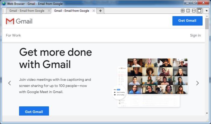The image size is (211, 124).
Task: Click the small arrow icon beside layout icons
Action: [x=206, y=10]
